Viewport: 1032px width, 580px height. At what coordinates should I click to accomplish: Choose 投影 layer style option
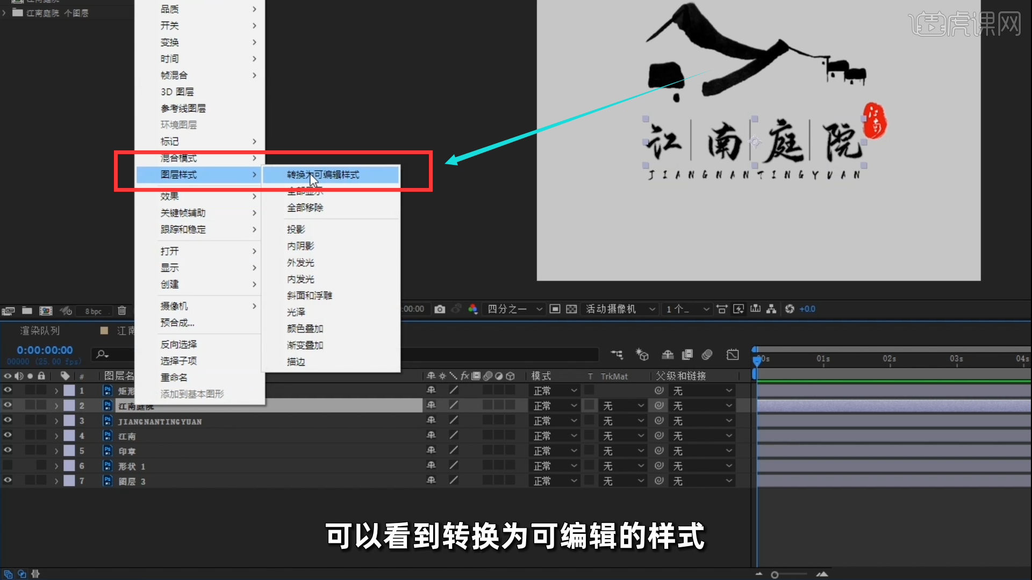[x=296, y=229]
